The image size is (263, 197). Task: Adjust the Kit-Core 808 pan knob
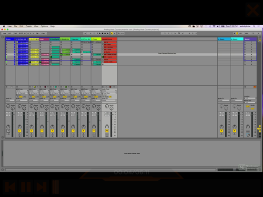click(x=20, y=127)
